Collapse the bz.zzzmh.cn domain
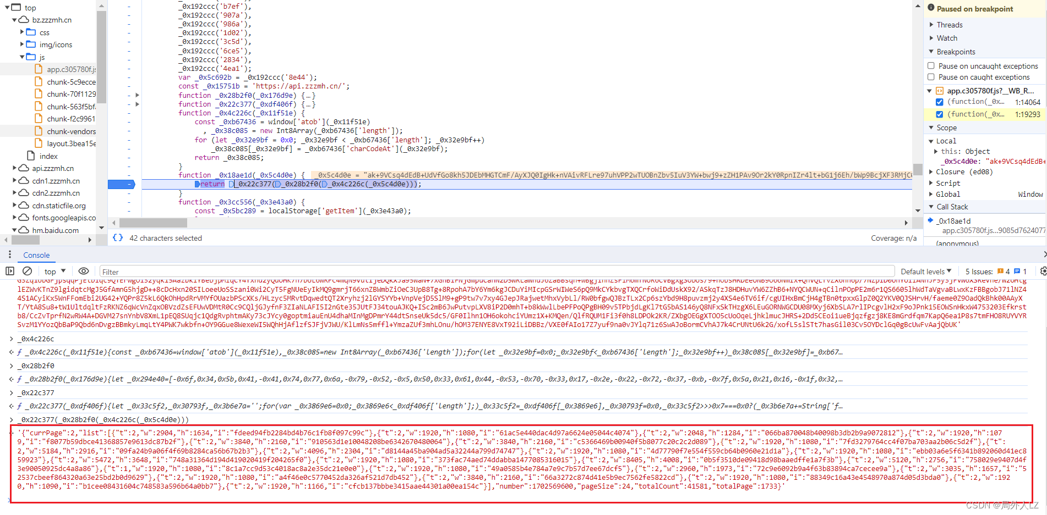 pyautogui.click(x=14, y=20)
